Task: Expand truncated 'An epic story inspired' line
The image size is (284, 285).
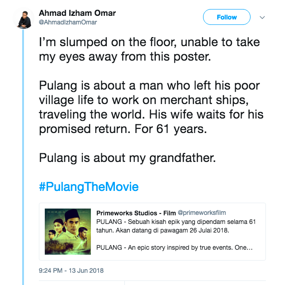Action: point(175,247)
